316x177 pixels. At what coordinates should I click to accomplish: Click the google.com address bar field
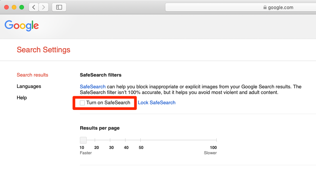pos(241,8)
